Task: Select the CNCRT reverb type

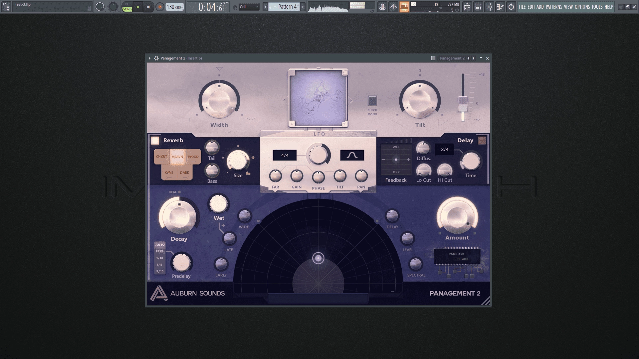Action: (x=161, y=157)
